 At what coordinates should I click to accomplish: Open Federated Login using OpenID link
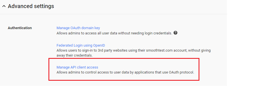click(81, 45)
